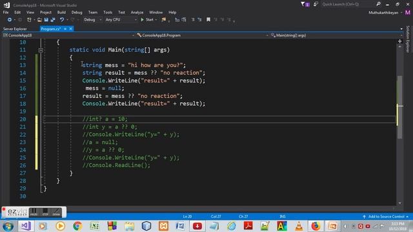Open the Window menu
Screen dimensions: 413x232
pyautogui.click(x=156, y=12)
